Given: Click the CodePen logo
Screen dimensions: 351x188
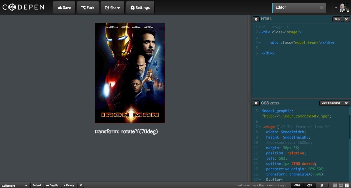Looking at the screenshot, I should coord(23,7).
